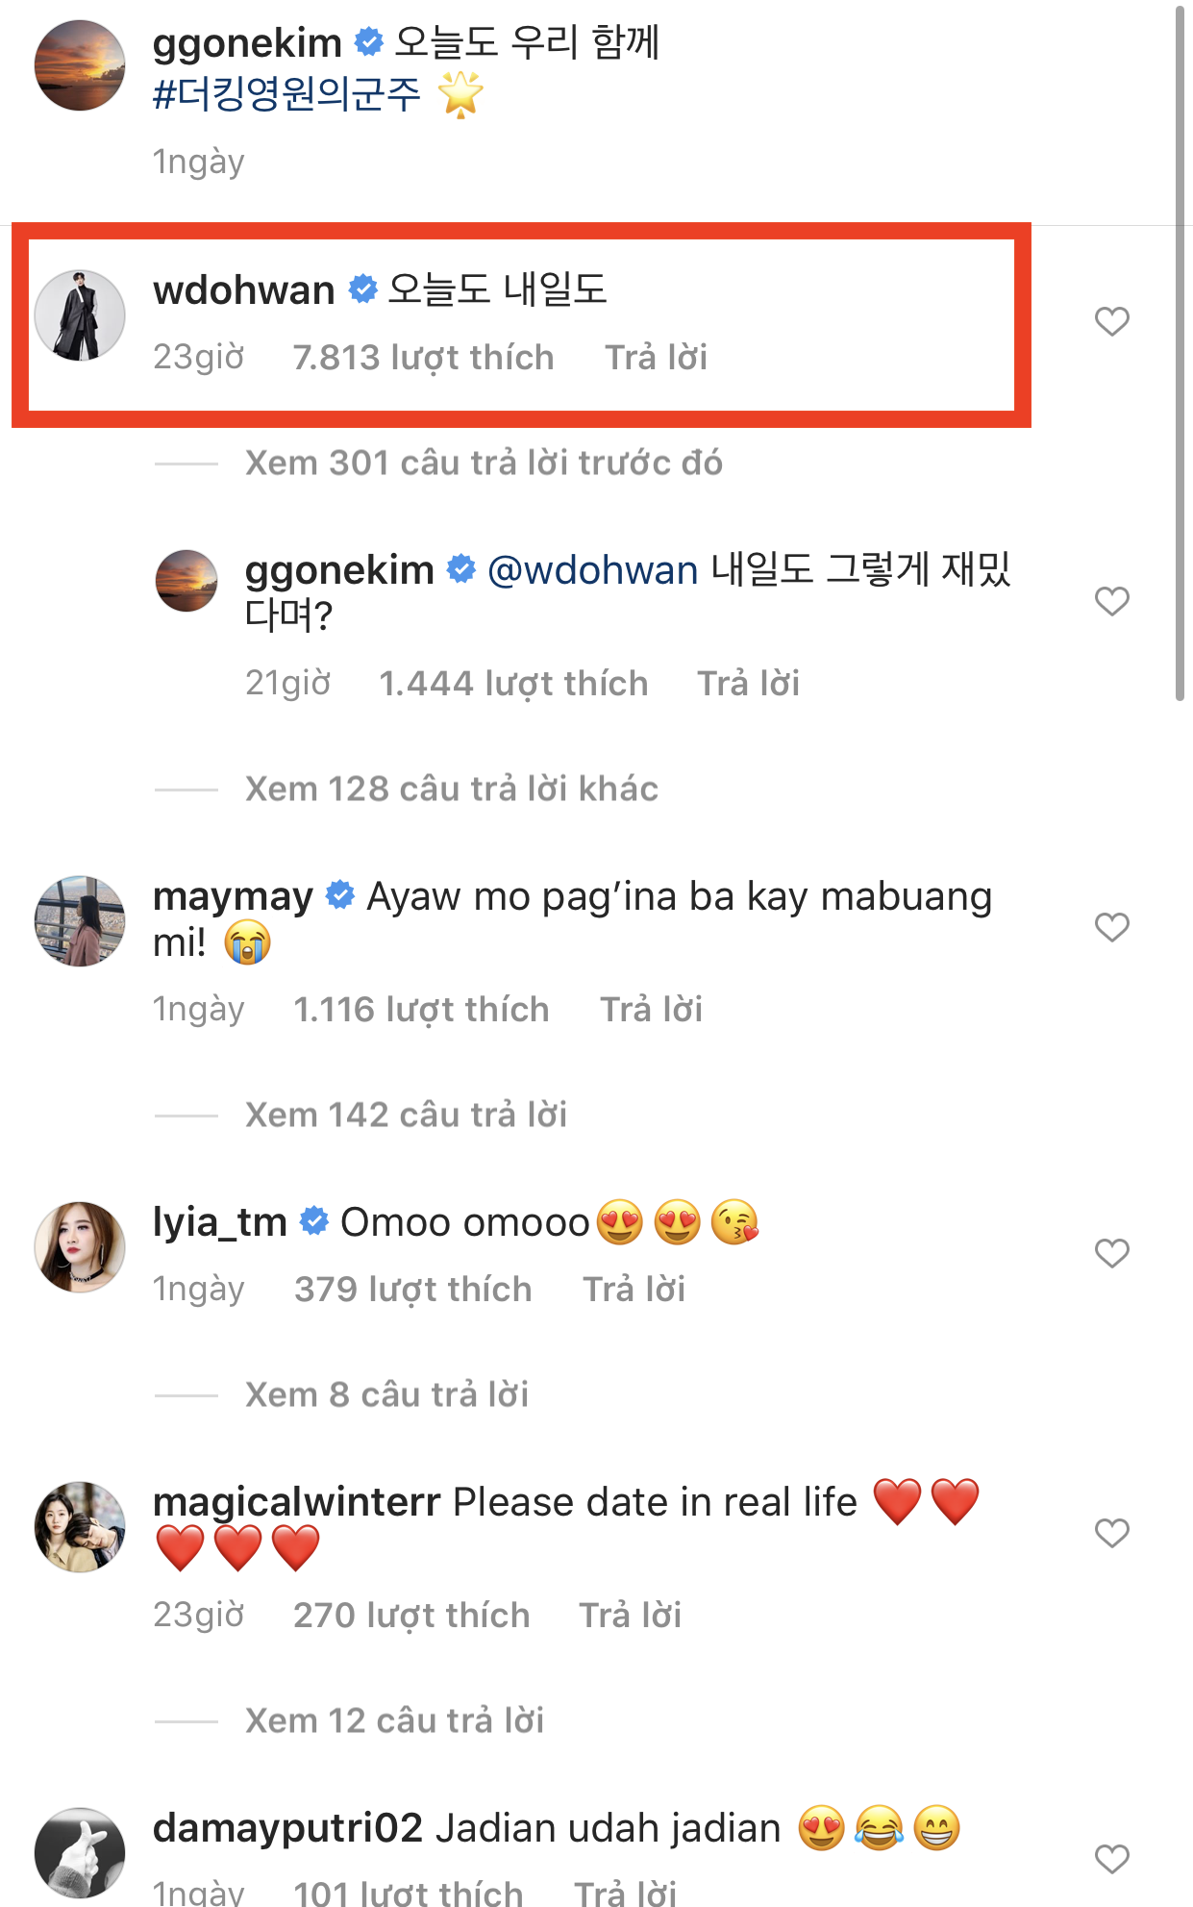
Task: Like magicalwinterr's comment heart icon
Action: pos(1111,1533)
